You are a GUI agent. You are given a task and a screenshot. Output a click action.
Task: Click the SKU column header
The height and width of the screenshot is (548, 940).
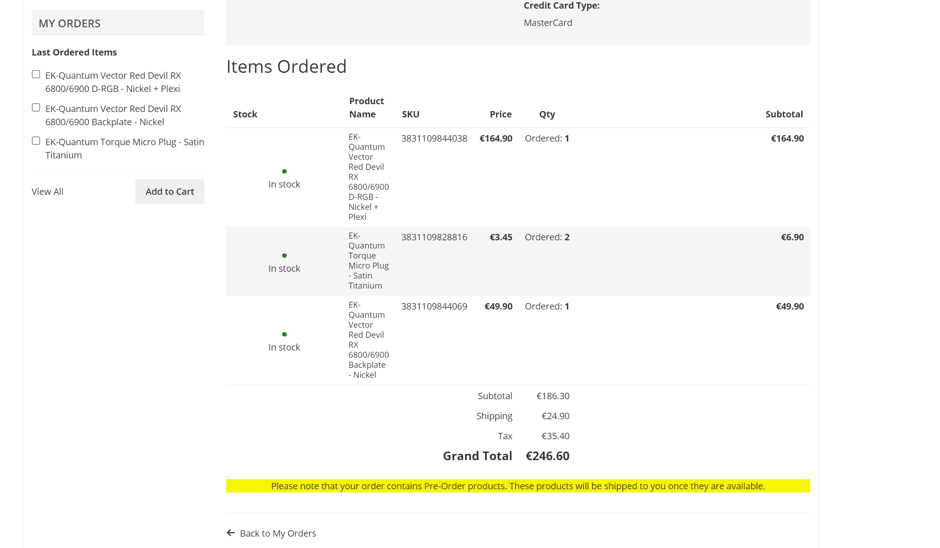click(x=410, y=114)
